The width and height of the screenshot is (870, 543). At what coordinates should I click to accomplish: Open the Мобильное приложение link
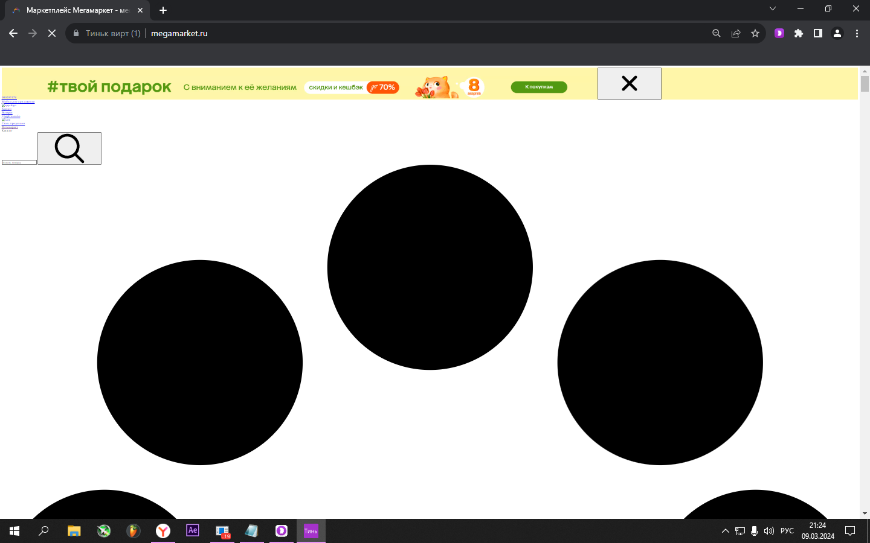18,102
